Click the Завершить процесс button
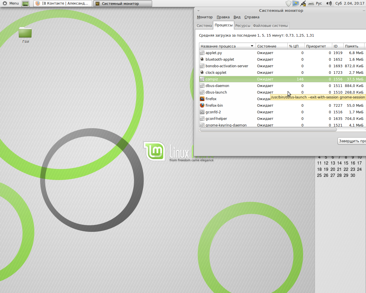This screenshot has width=366, height=293. click(x=352, y=141)
